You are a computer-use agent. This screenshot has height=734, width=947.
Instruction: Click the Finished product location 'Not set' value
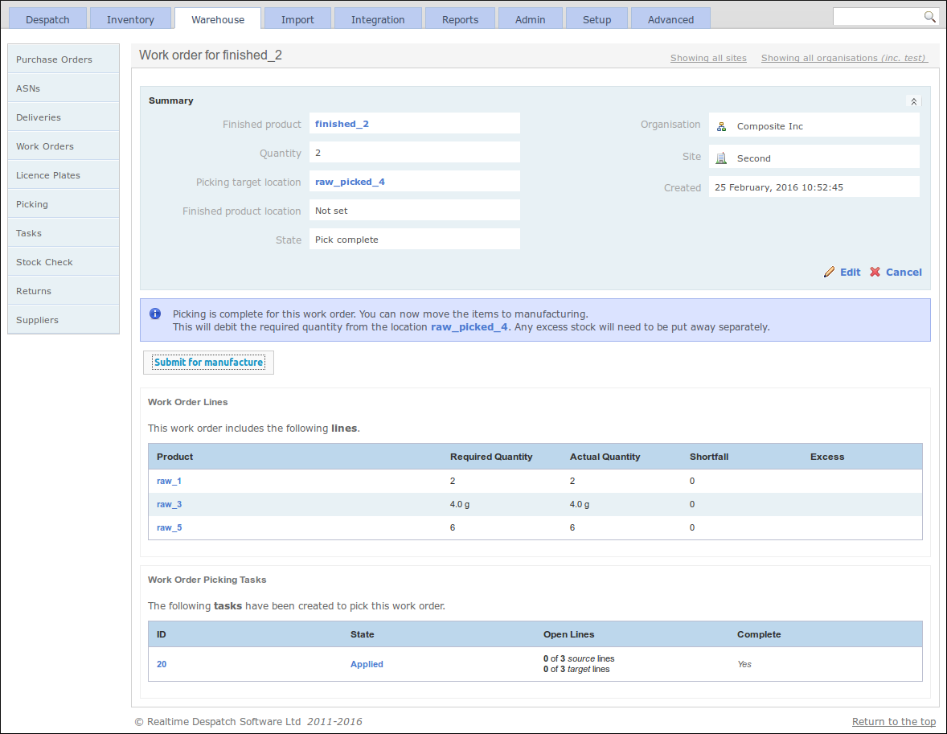pos(414,211)
